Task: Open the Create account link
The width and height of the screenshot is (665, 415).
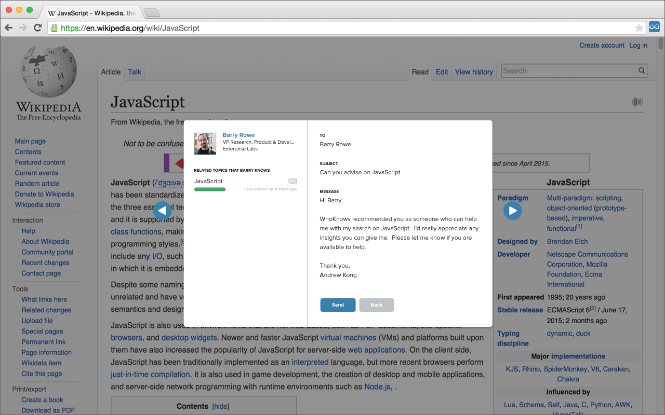Action: [x=602, y=46]
